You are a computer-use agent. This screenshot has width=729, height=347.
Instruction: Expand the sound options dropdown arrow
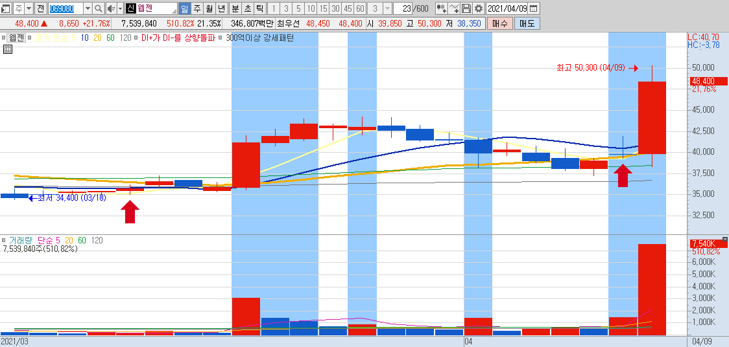pyautogui.click(x=120, y=8)
